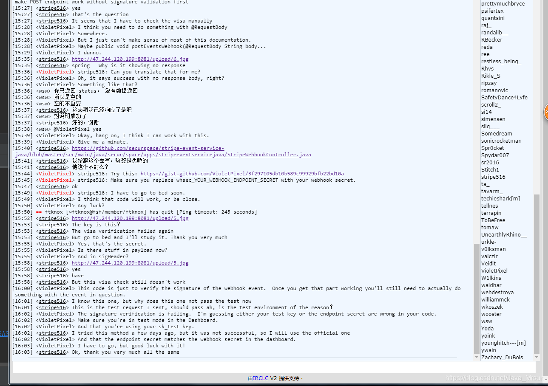The width and height of the screenshot is (548, 386).
Task: Select user sonicrocketman in the nick list
Action: [501, 141]
